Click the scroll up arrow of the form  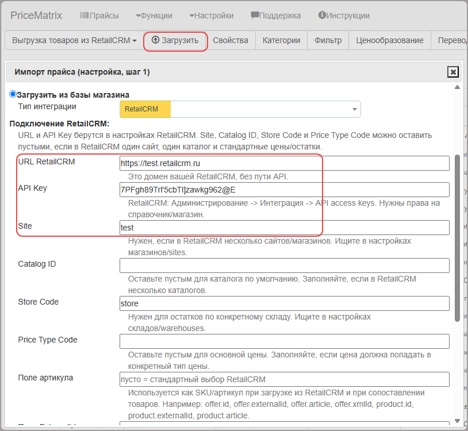pyautogui.click(x=457, y=87)
